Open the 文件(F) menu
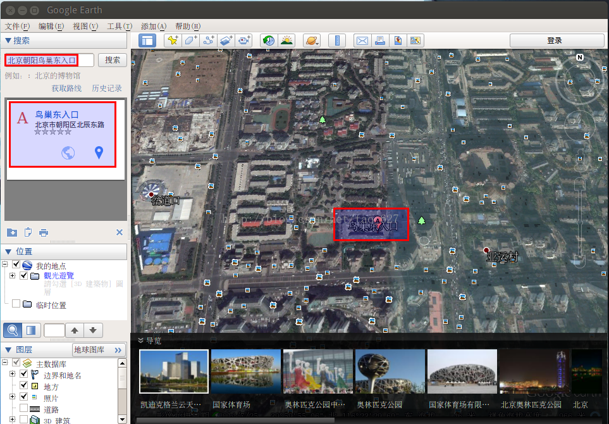Viewport: 609px width, 424px height. click(17, 26)
